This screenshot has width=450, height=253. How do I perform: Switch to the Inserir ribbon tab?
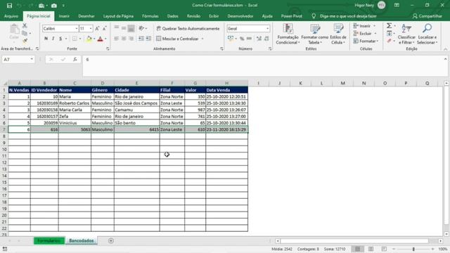[64, 16]
